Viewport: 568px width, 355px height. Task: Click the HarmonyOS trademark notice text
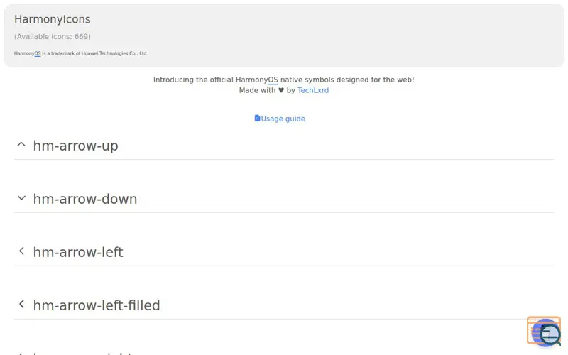pyautogui.click(x=80, y=53)
